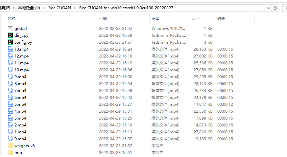The width and height of the screenshot is (287, 157).
Task: Click duration 00:00:12 for 5.mp4
Action: click(x=225, y=104)
